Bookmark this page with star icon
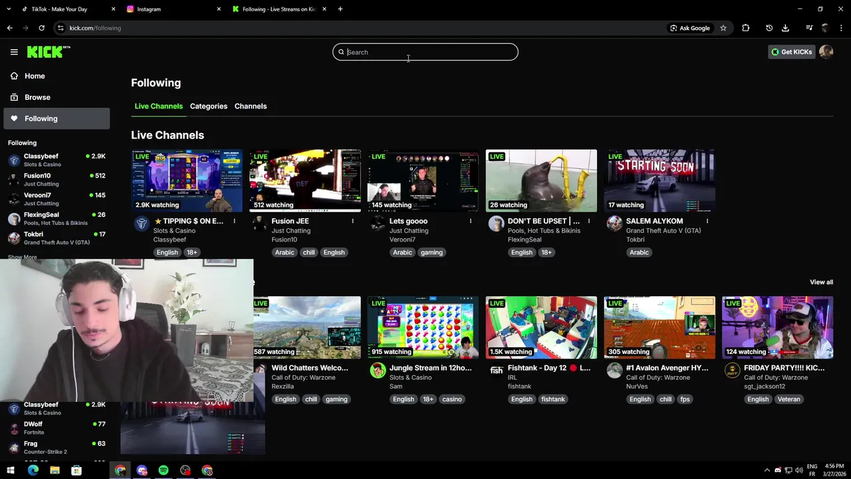This screenshot has height=479, width=851. pos(723,28)
